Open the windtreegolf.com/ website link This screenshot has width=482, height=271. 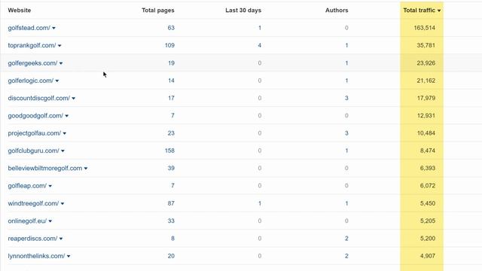(33, 203)
